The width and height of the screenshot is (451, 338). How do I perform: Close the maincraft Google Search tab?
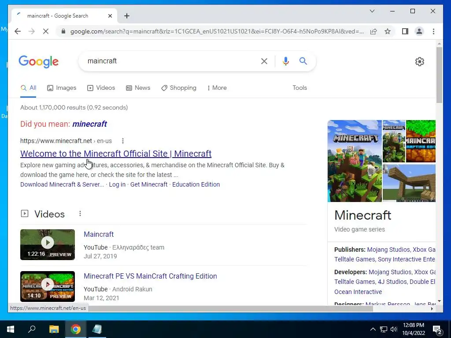(x=110, y=16)
